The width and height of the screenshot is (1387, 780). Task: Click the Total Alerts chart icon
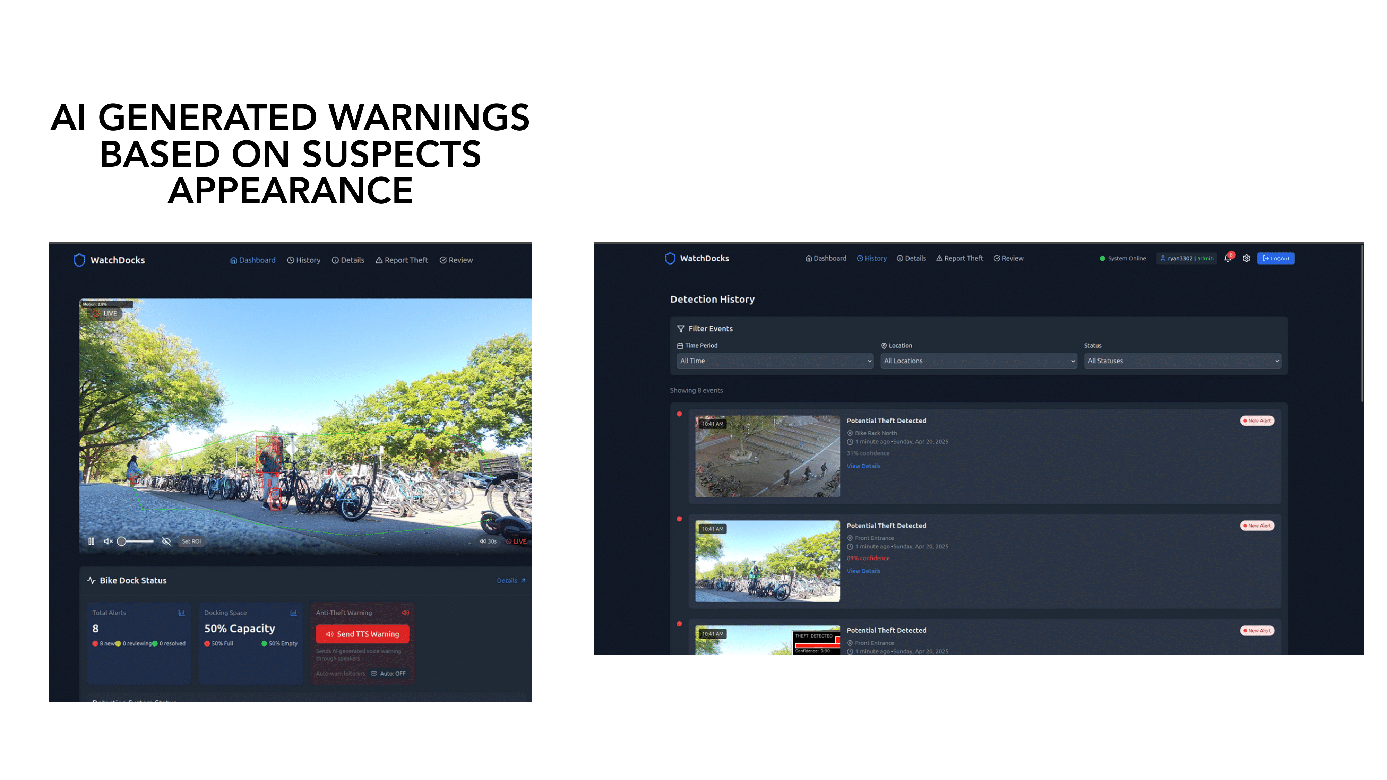(181, 613)
